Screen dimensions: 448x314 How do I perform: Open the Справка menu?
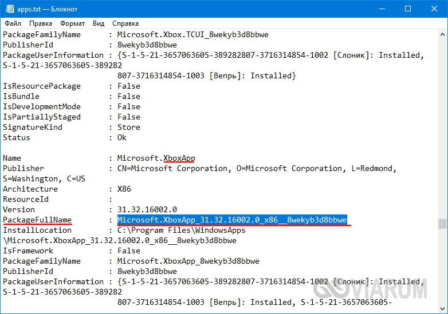pyautogui.click(x=125, y=23)
